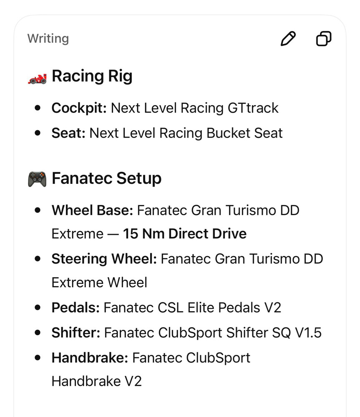Screen dimensions: 360x417
Task: Click the 15 Nm Direct Drive text
Action: [x=185, y=234]
